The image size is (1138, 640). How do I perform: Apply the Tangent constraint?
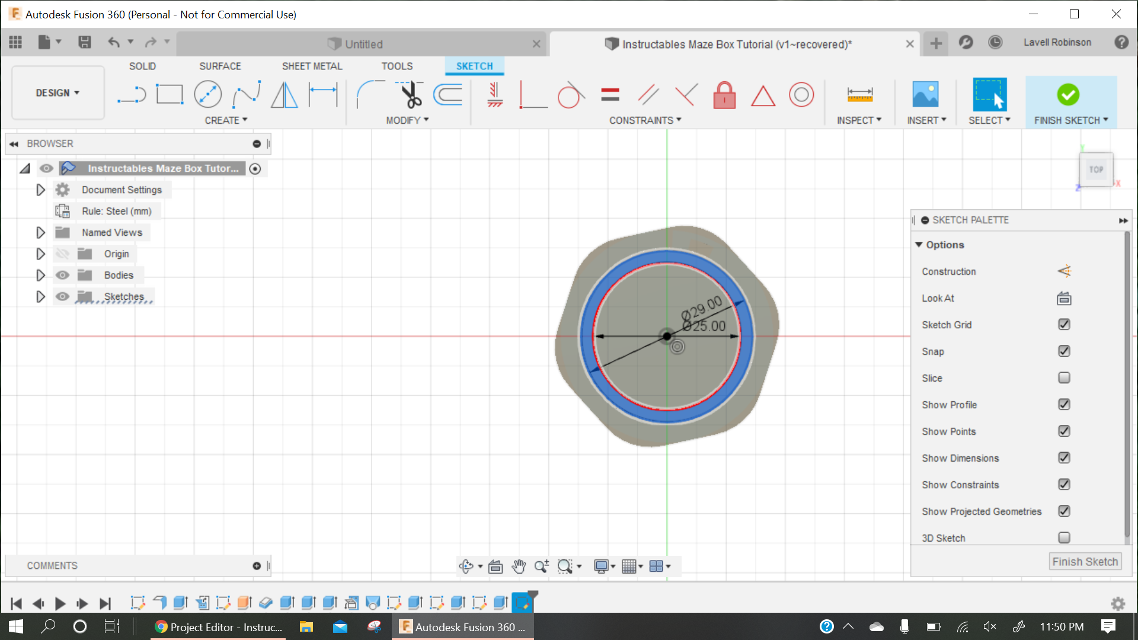pyautogui.click(x=571, y=95)
